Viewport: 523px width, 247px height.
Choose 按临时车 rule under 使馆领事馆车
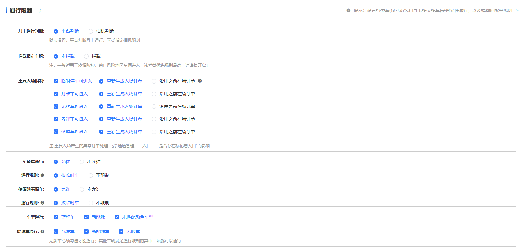tap(56, 203)
